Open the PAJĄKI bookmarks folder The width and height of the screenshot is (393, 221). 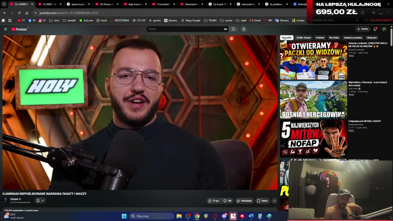(210, 21)
